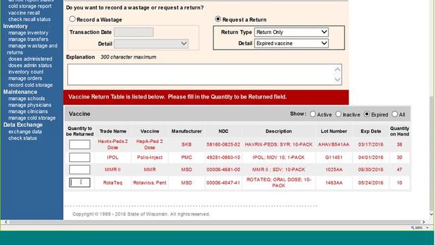Open cold storage report link
Screen dimensions: 435x245
point(30,6)
